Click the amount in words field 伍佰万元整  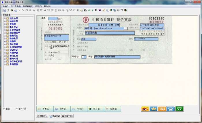(x=110, y=33)
